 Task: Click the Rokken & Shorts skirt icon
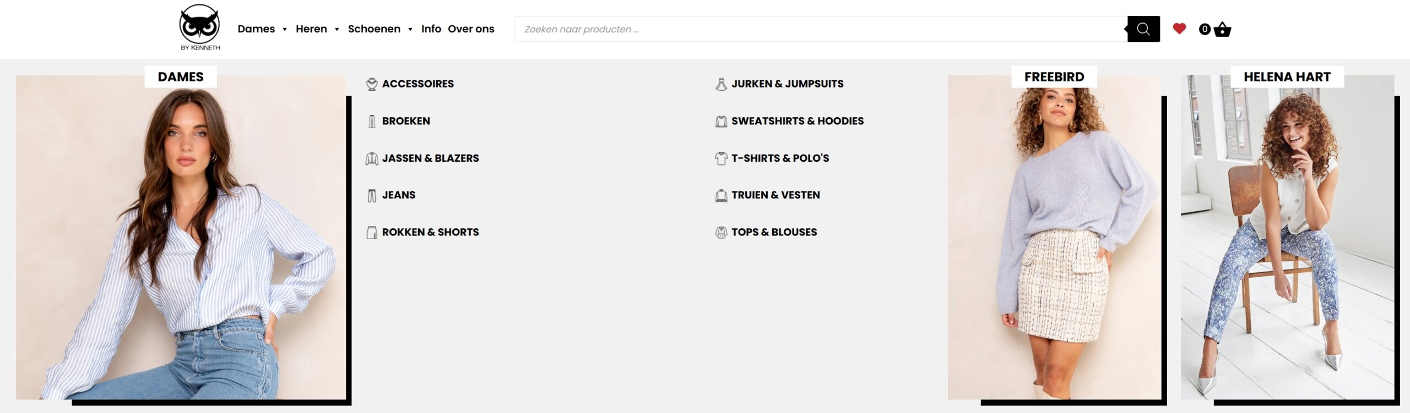(372, 233)
